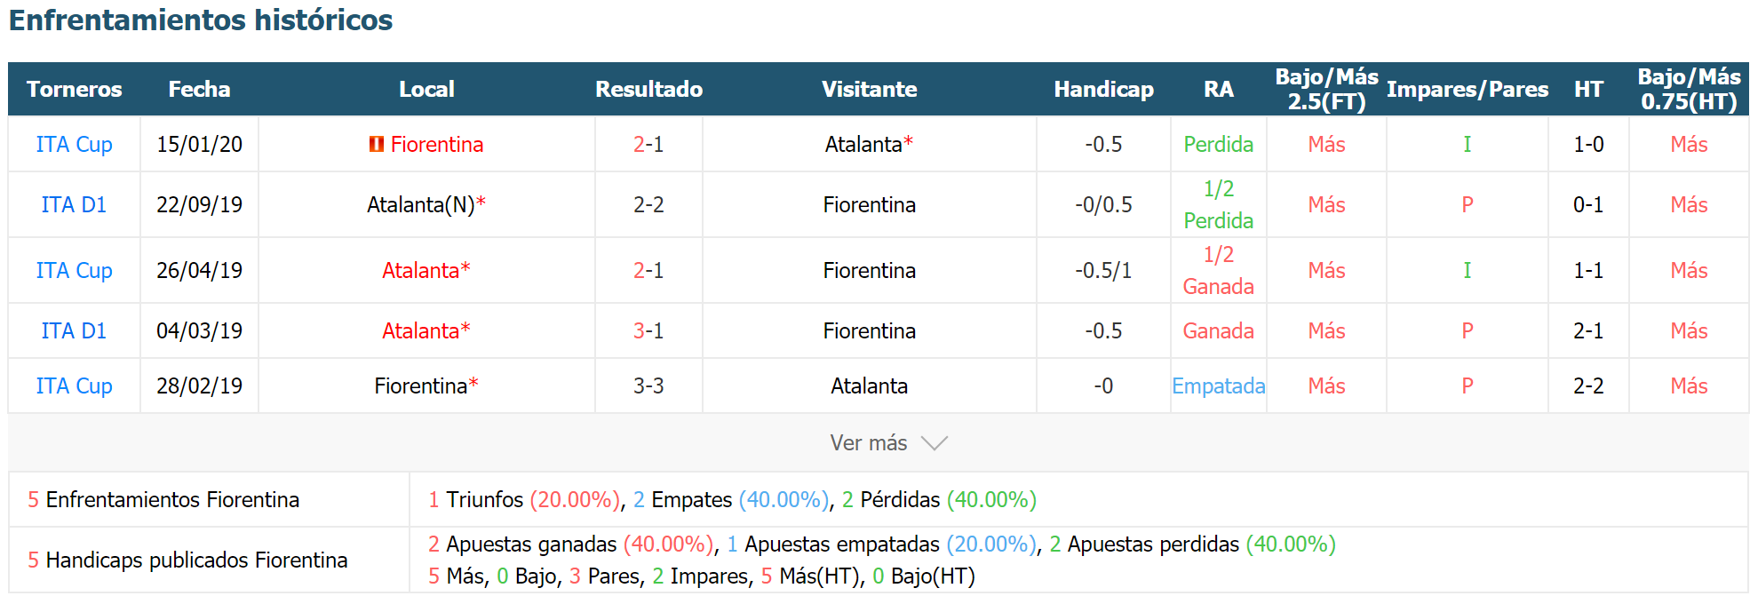This screenshot has width=1750, height=604.
Task: Click the 3-1 result on 04/03/19
Action: tap(648, 330)
